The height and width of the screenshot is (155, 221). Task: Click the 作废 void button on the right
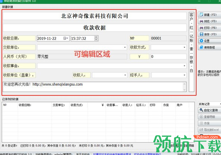(209, 123)
